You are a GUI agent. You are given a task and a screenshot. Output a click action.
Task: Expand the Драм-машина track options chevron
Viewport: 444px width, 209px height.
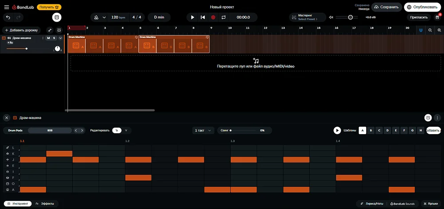60,38
